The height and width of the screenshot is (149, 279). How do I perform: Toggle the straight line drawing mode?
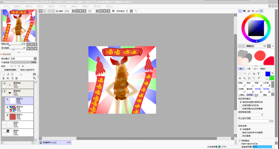pyautogui.click(x=136, y=11)
